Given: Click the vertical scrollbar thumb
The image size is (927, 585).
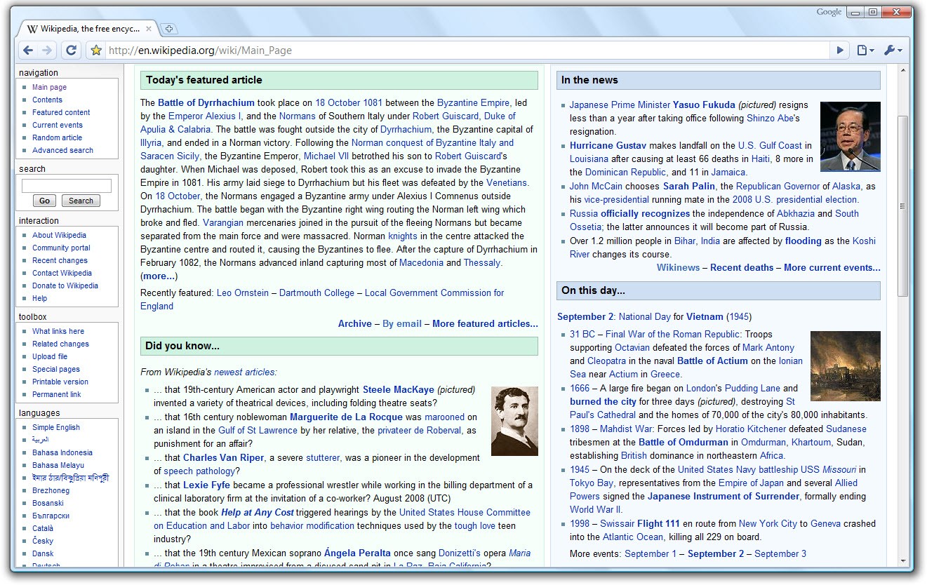Looking at the screenshot, I should 903,206.
